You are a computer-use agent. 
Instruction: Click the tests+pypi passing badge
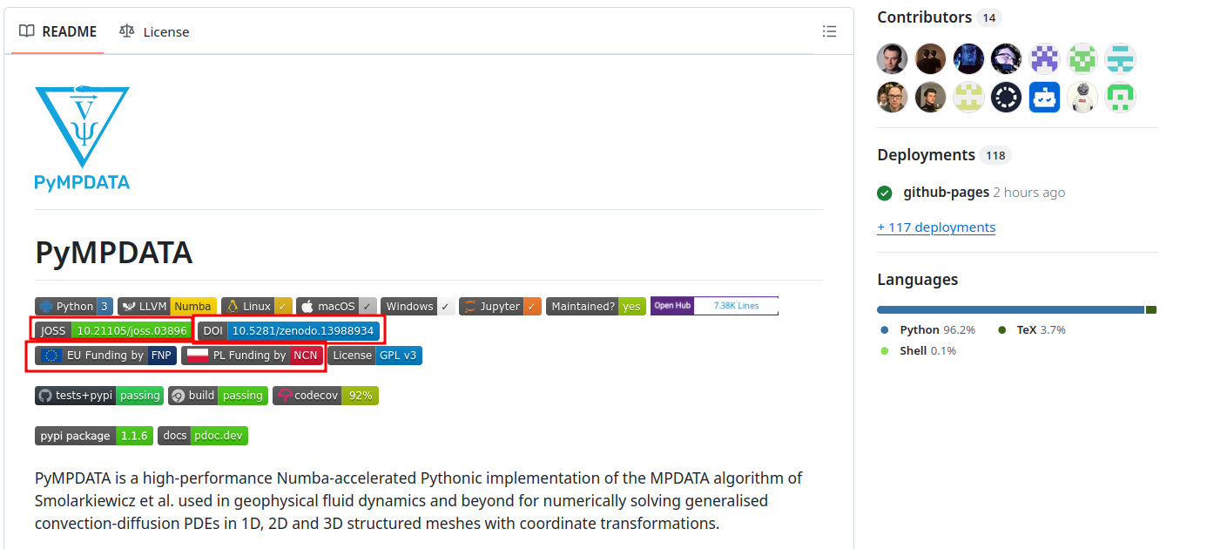click(x=98, y=396)
